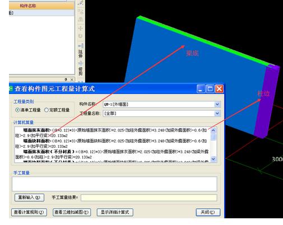Click scroll-down arrow in the 计算机算量 list
The width and height of the screenshot is (283, 225).
[214, 159]
